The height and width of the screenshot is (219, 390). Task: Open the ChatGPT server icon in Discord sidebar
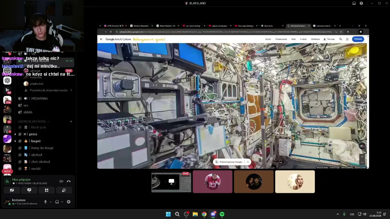pos(7,80)
